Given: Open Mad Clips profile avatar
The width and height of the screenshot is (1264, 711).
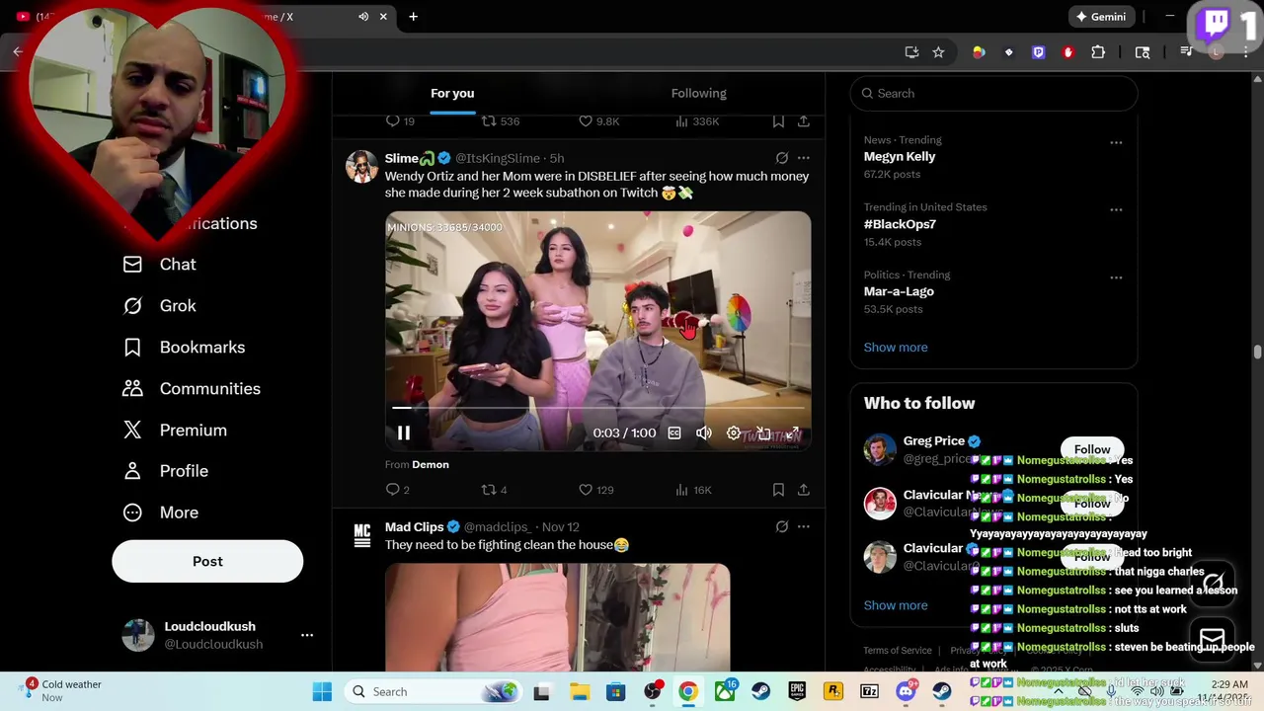Looking at the screenshot, I should [x=361, y=536].
